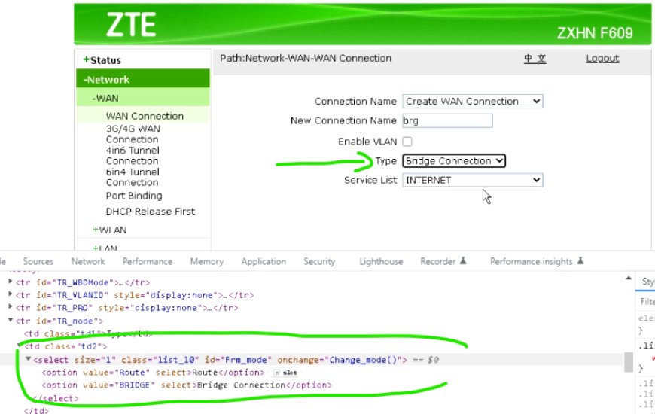The image size is (655, 414).
Task: Switch to DevTools Lighthouse tab
Action: pyautogui.click(x=381, y=261)
